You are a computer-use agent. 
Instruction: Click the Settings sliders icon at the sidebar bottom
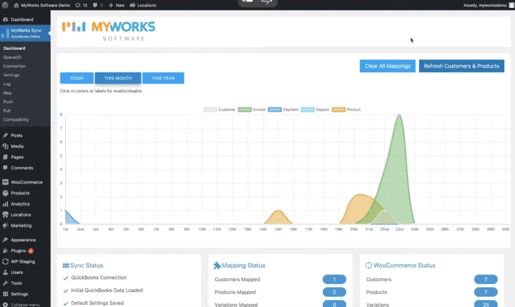pos(5,294)
